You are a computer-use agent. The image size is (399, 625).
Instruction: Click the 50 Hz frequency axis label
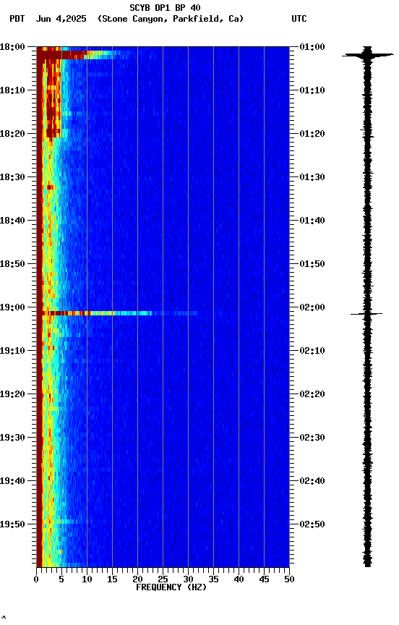289,579
